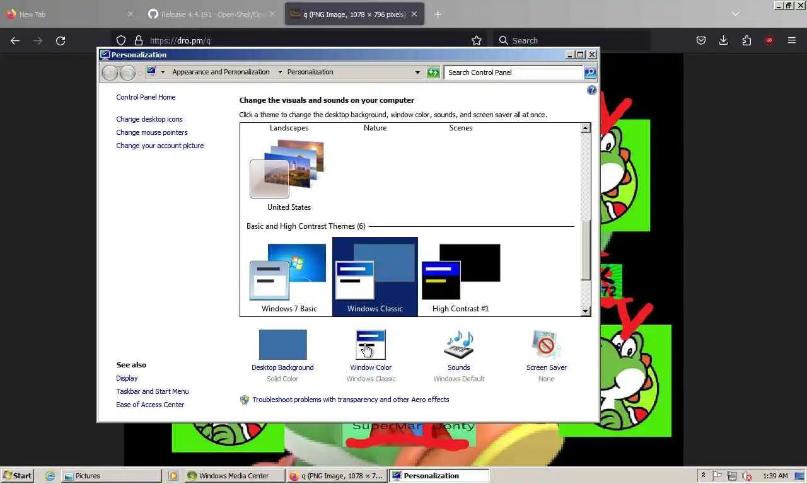Open Change your account picture link
This screenshot has width=807, height=484.
(x=160, y=146)
